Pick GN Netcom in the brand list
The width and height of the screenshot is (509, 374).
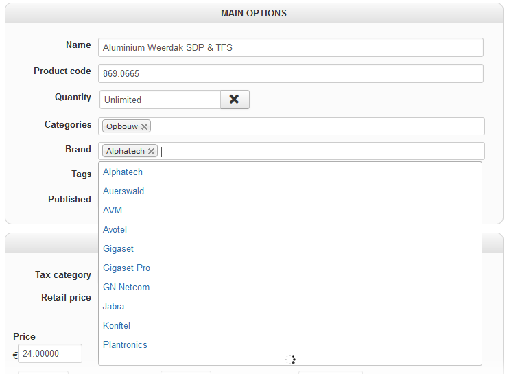(126, 288)
